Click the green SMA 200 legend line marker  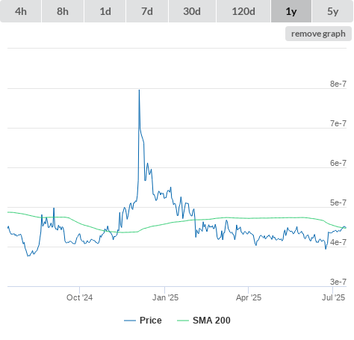pos(183,321)
